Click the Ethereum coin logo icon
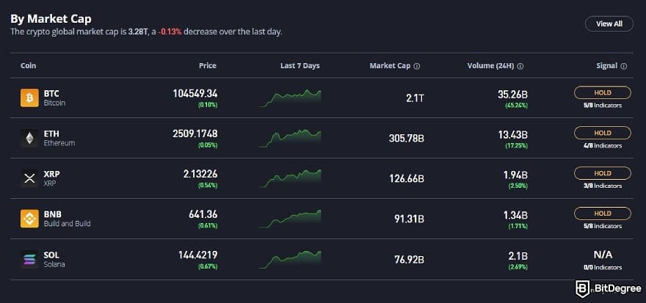 29,138
